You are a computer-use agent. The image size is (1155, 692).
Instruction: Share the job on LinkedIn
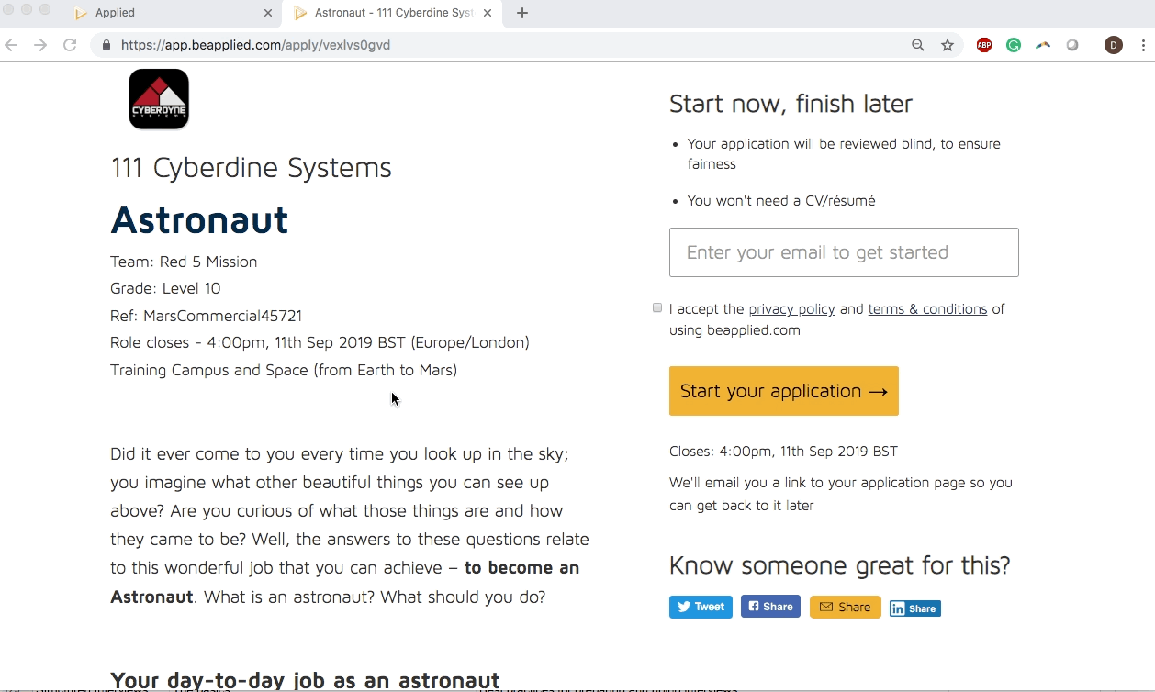click(x=914, y=608)
